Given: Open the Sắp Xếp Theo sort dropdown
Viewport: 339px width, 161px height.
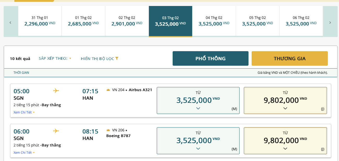Looking at the screenshot, I should pos(55,58).
